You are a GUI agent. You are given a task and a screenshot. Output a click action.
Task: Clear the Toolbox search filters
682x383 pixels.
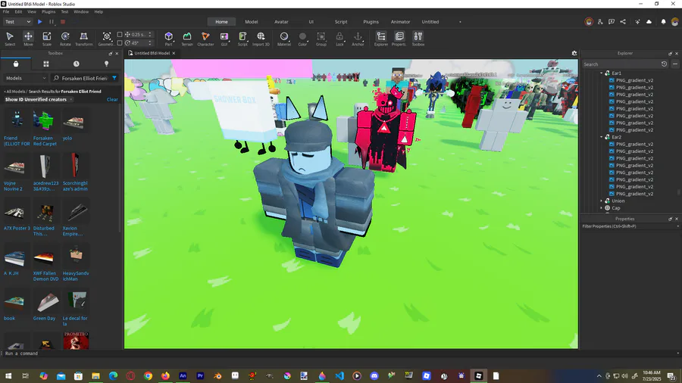tap(112, 99)
